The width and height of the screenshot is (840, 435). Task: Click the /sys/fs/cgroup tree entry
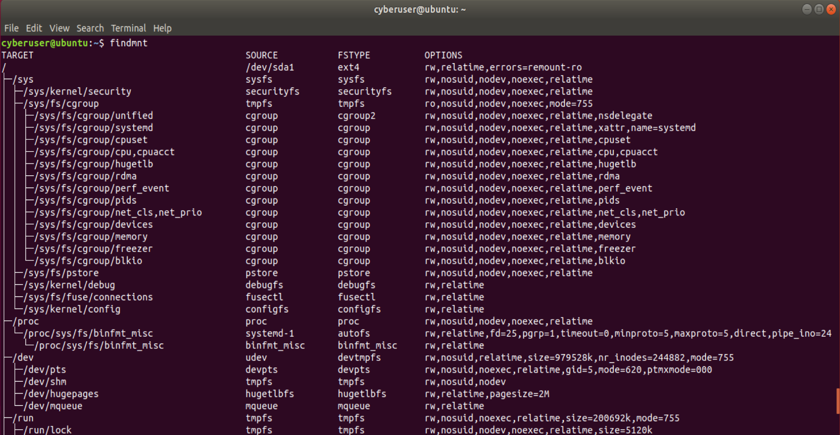pos(61,104)
